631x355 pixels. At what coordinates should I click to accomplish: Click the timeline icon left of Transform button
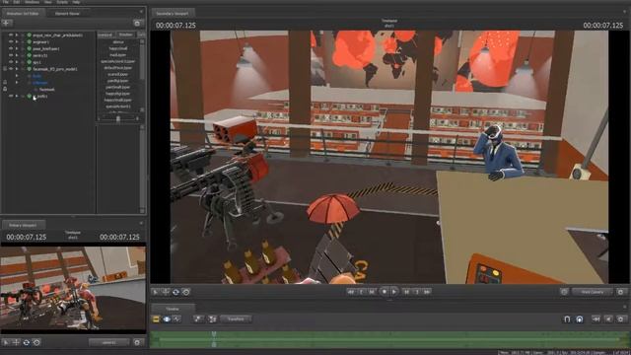point(213,319)
